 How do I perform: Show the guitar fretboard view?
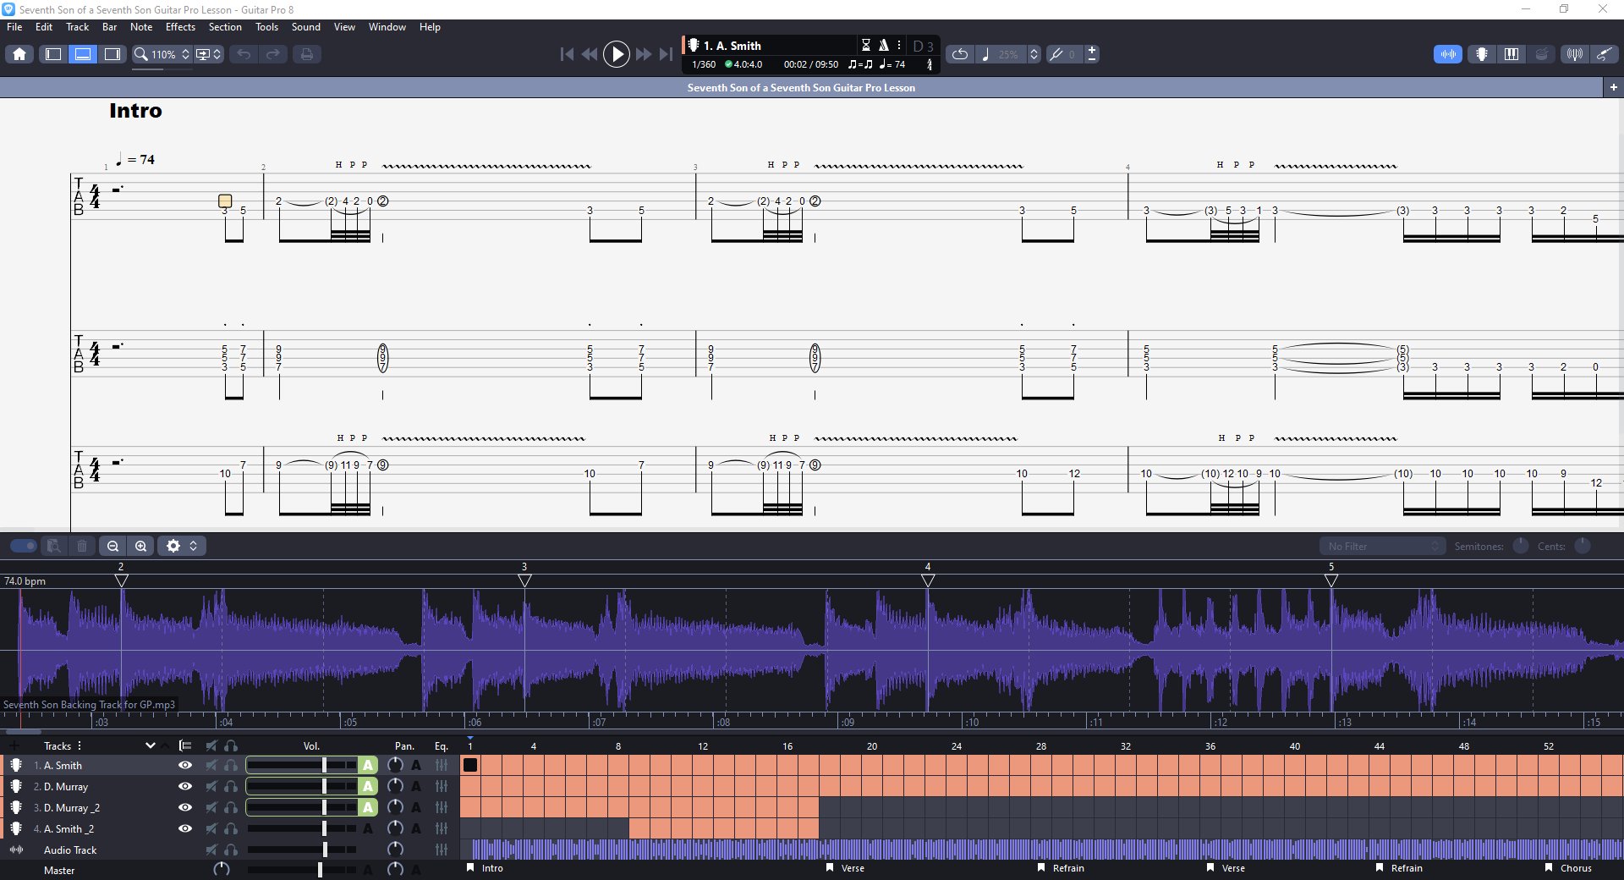tap(1482, 54)
